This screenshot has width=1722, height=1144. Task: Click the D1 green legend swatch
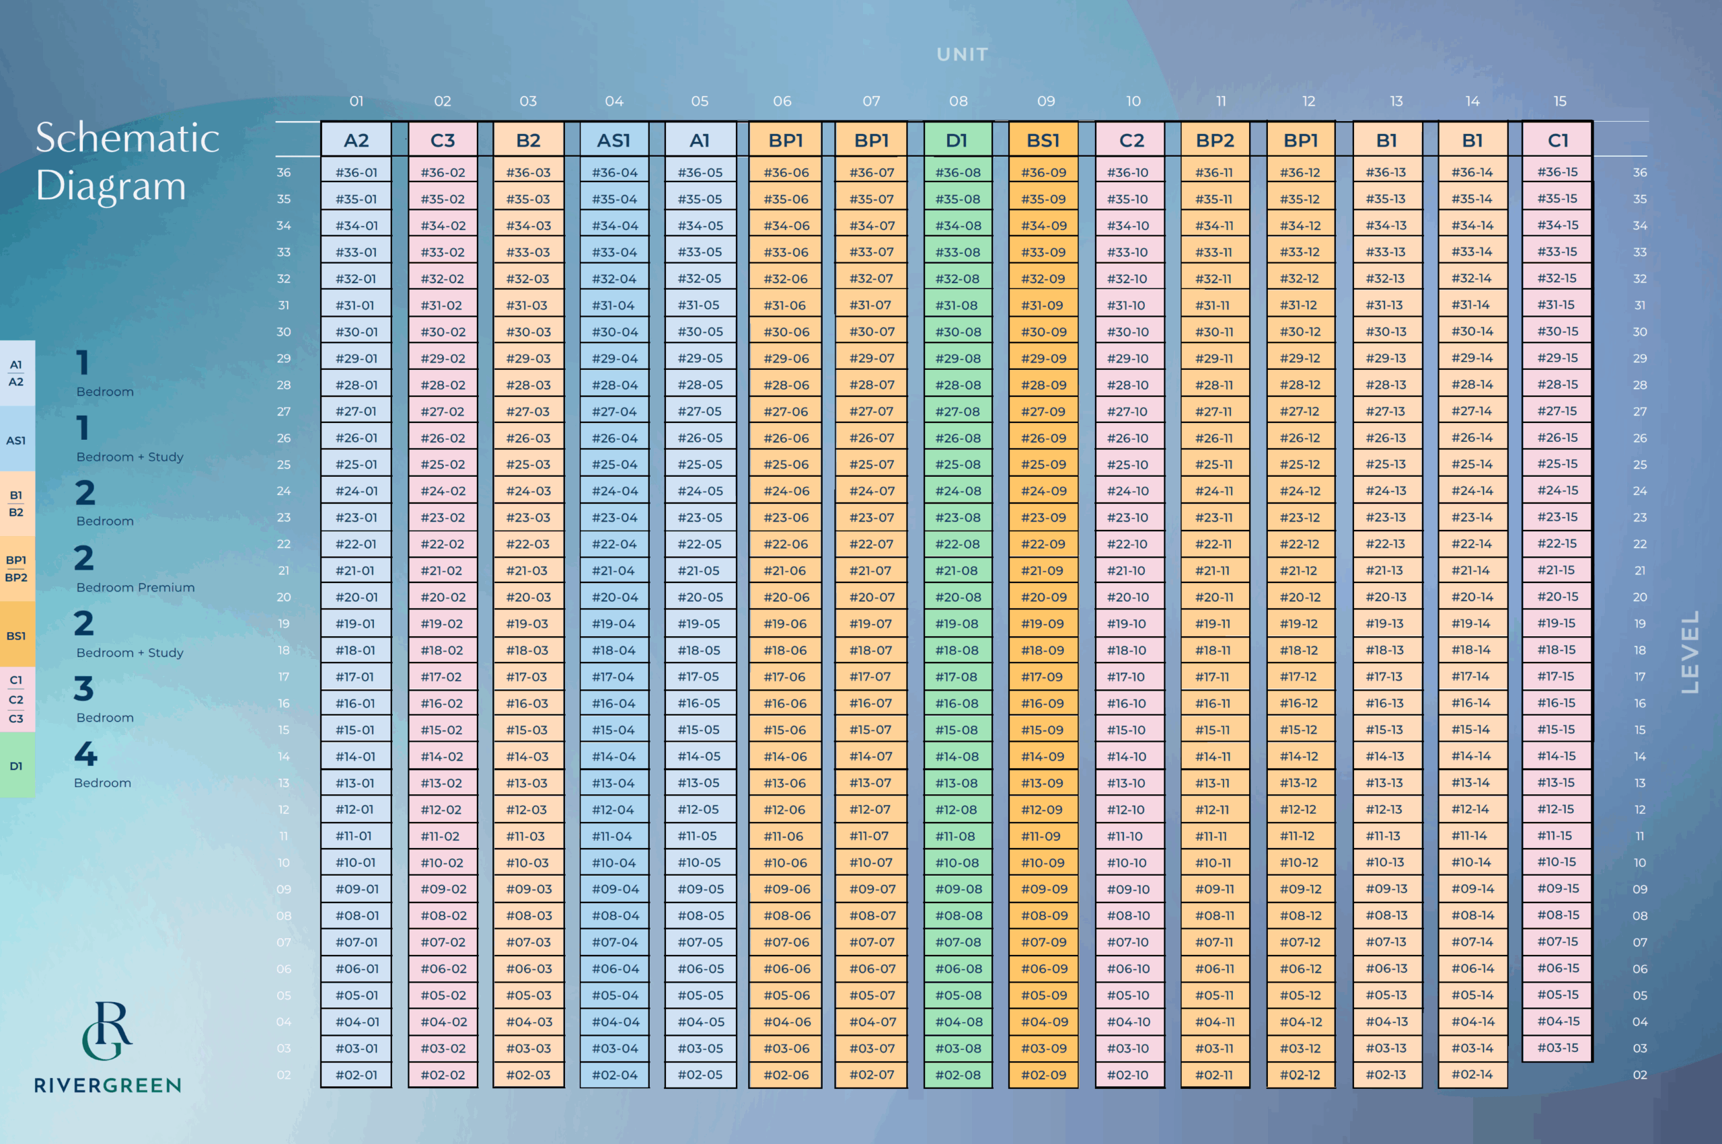[17, 766]
